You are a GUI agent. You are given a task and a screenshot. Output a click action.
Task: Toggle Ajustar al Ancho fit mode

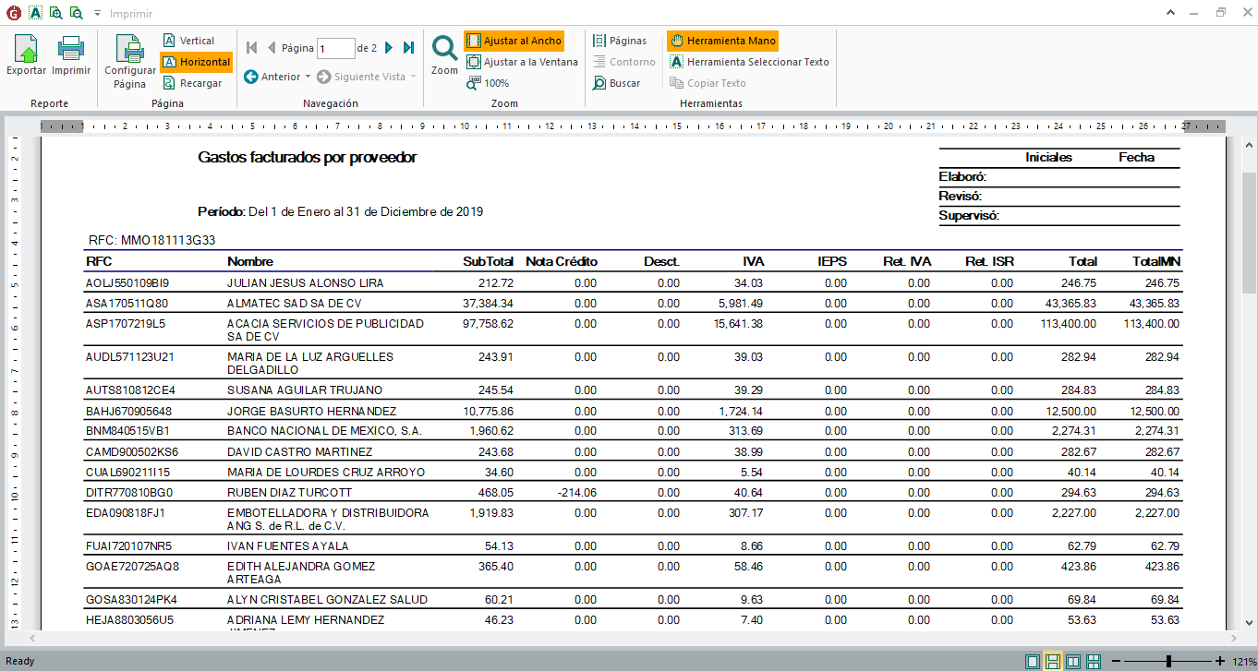(514, 41)
